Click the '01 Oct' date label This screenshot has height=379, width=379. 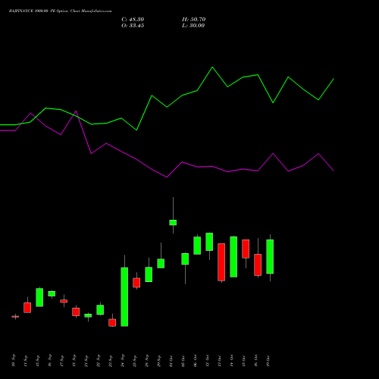171,361
